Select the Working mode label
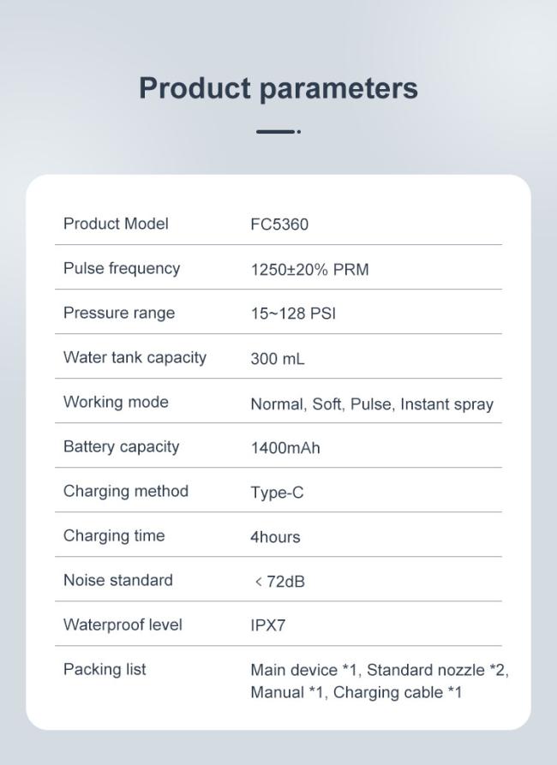Viewport: 557px width, 765px height. tap(116, 402)
